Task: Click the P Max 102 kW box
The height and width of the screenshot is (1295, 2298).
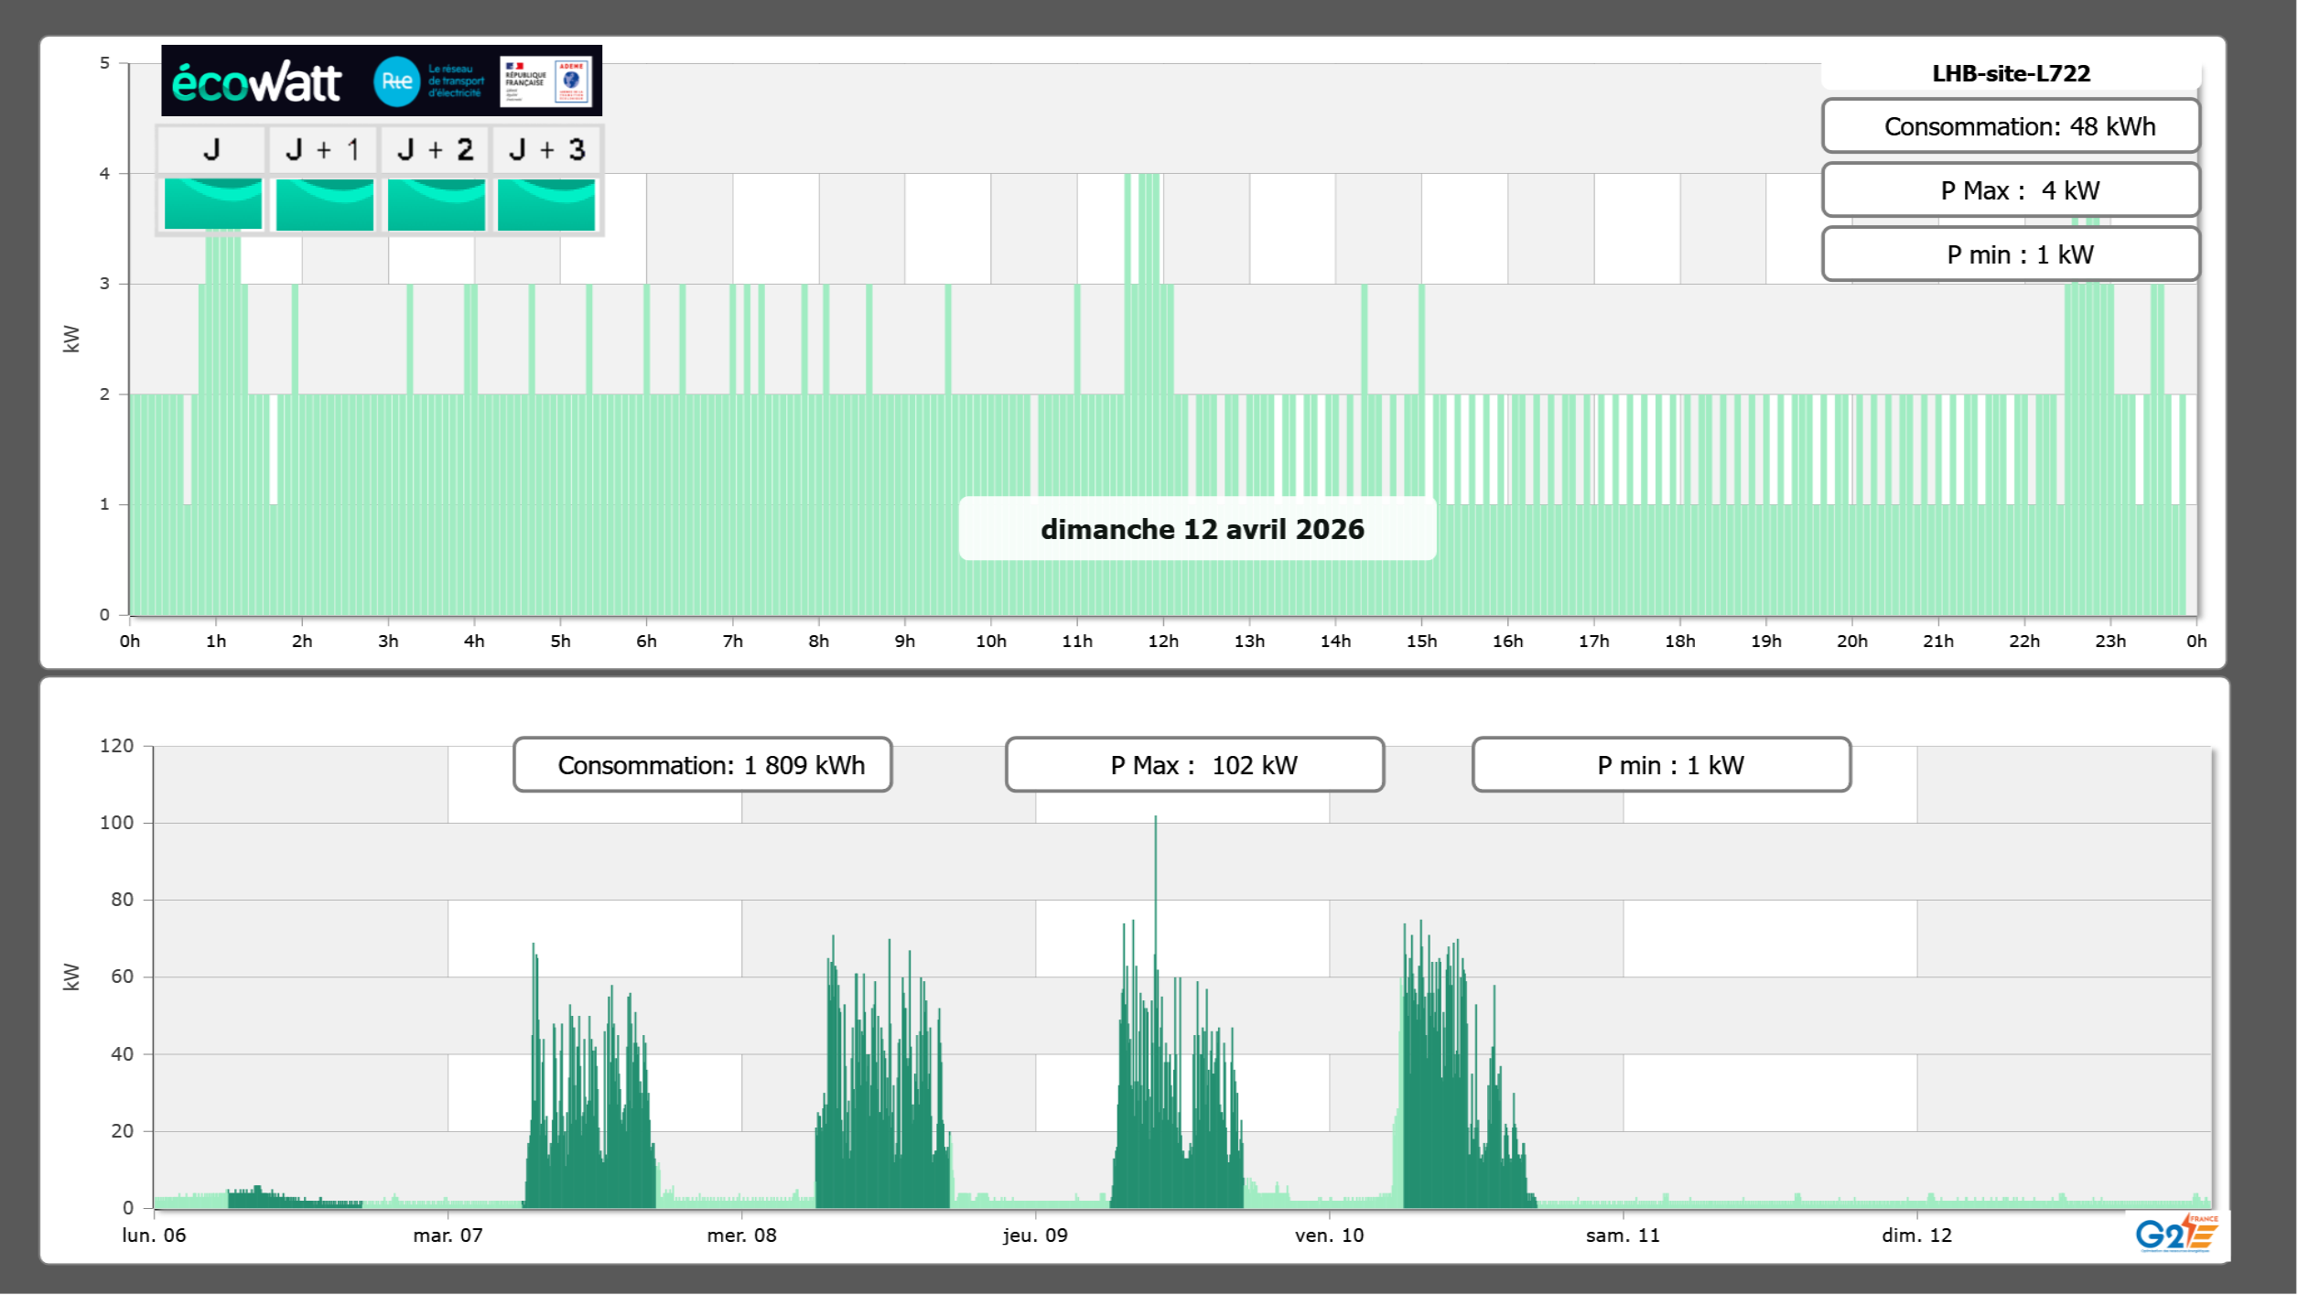Action: coord(1194,765)
